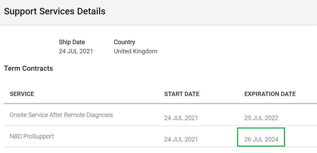Click the Support Services Details heading
The width and height of the screenshot is (317, 153).
tap(55, 11)
